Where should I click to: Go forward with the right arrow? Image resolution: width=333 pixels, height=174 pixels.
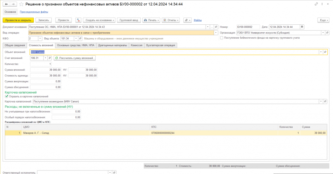[13, 4]
